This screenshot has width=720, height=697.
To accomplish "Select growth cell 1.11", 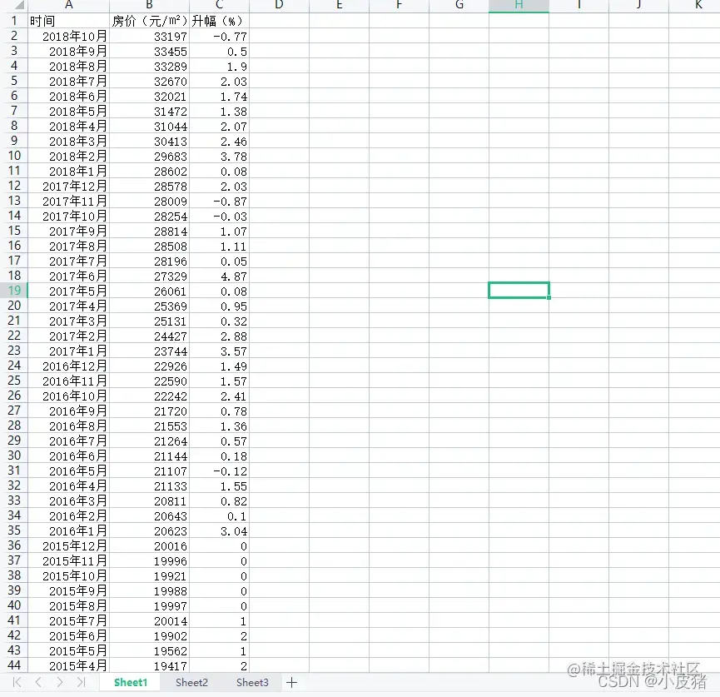I will [219, 246].
